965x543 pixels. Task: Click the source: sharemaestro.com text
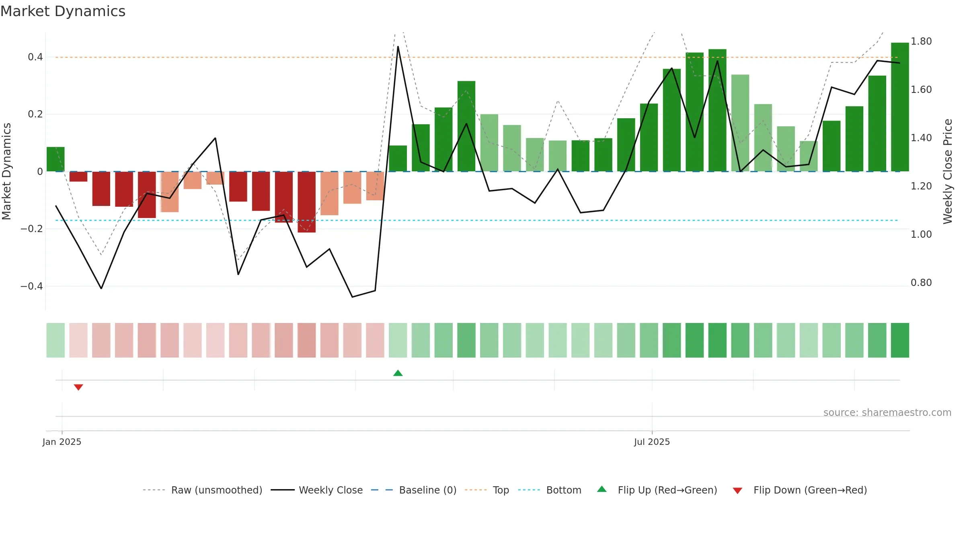point(887,412)
